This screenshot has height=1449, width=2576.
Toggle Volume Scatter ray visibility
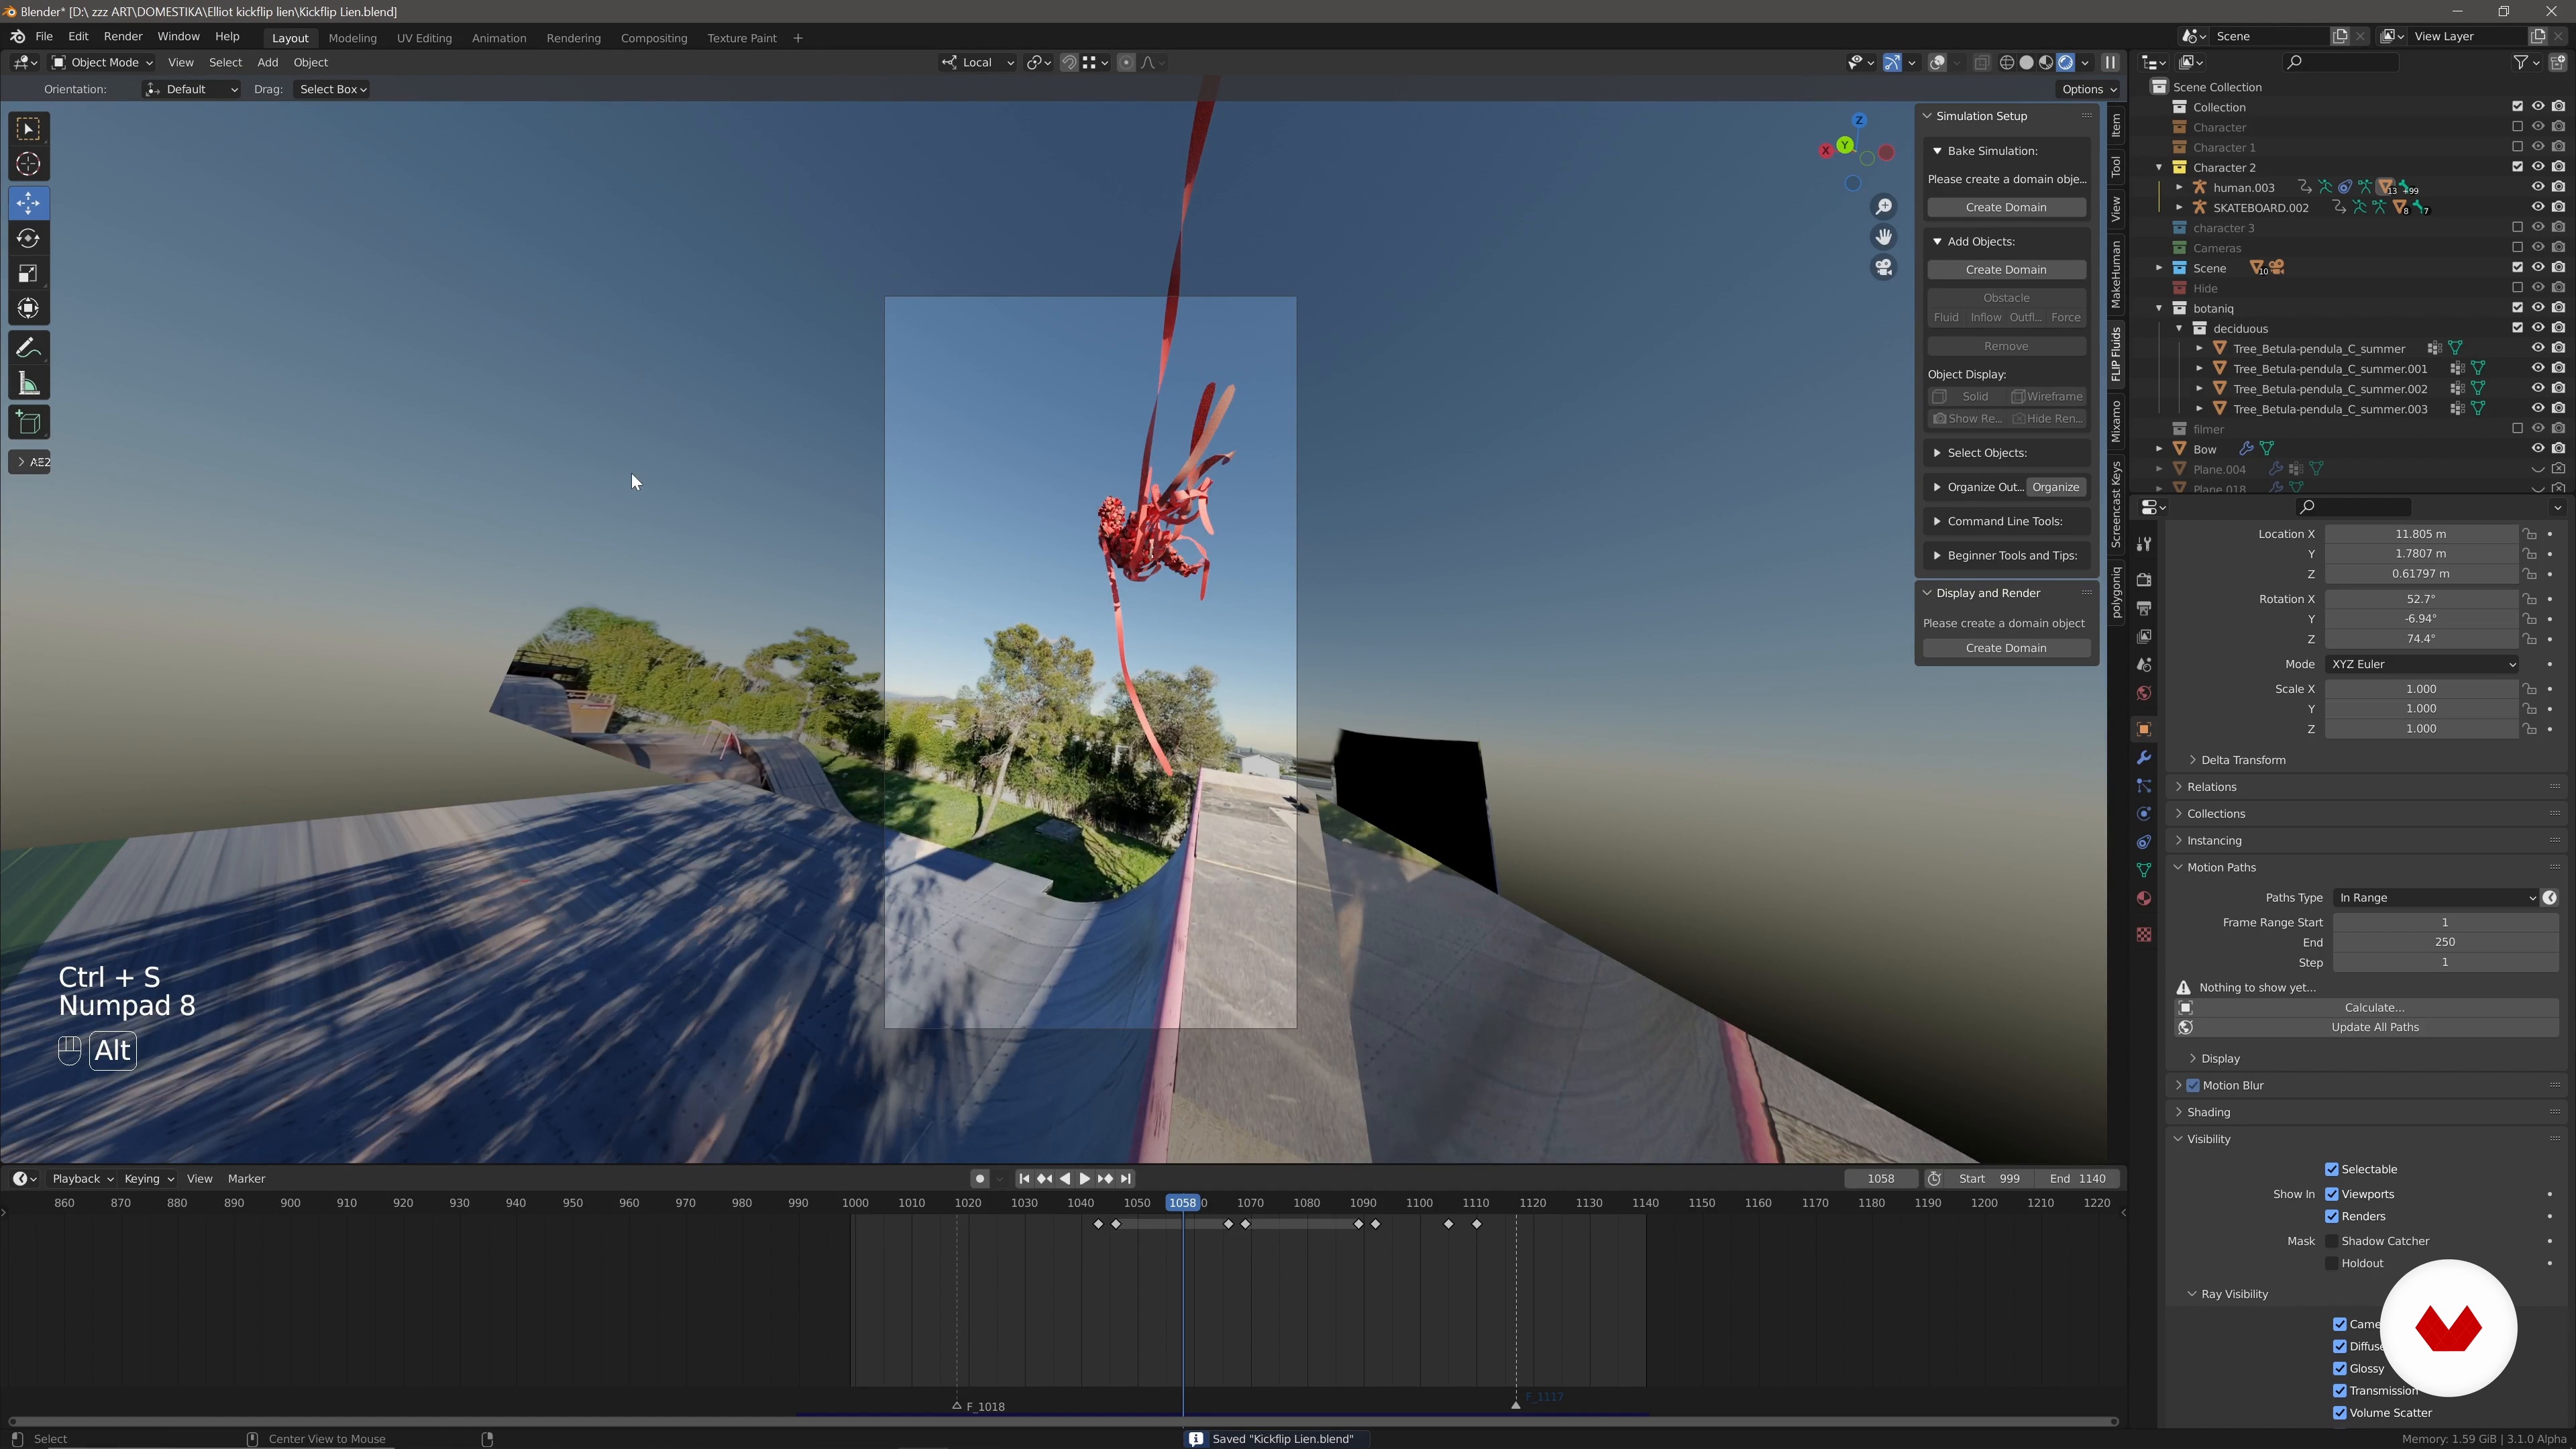2340,1413
